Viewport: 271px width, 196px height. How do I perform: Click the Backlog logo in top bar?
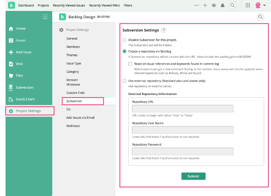coord(11,5)
